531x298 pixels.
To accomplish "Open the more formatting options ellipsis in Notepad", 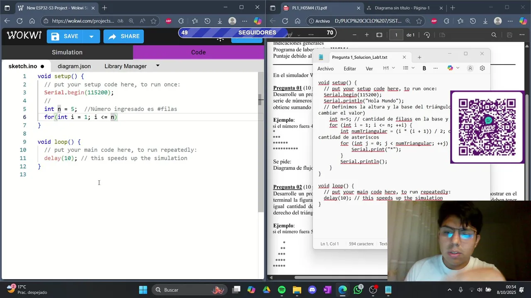I will [435, 68].
